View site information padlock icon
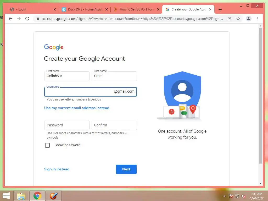 click(x=38, y=19)
